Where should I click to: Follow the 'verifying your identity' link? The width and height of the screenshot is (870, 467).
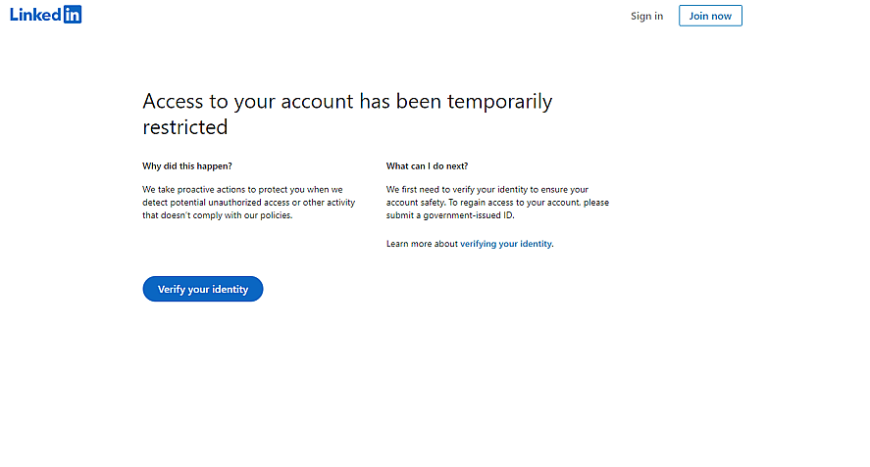[506, 244]
